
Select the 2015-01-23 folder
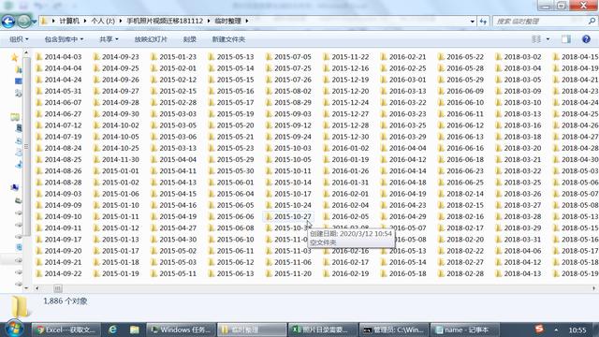click(x=173, y=57)
